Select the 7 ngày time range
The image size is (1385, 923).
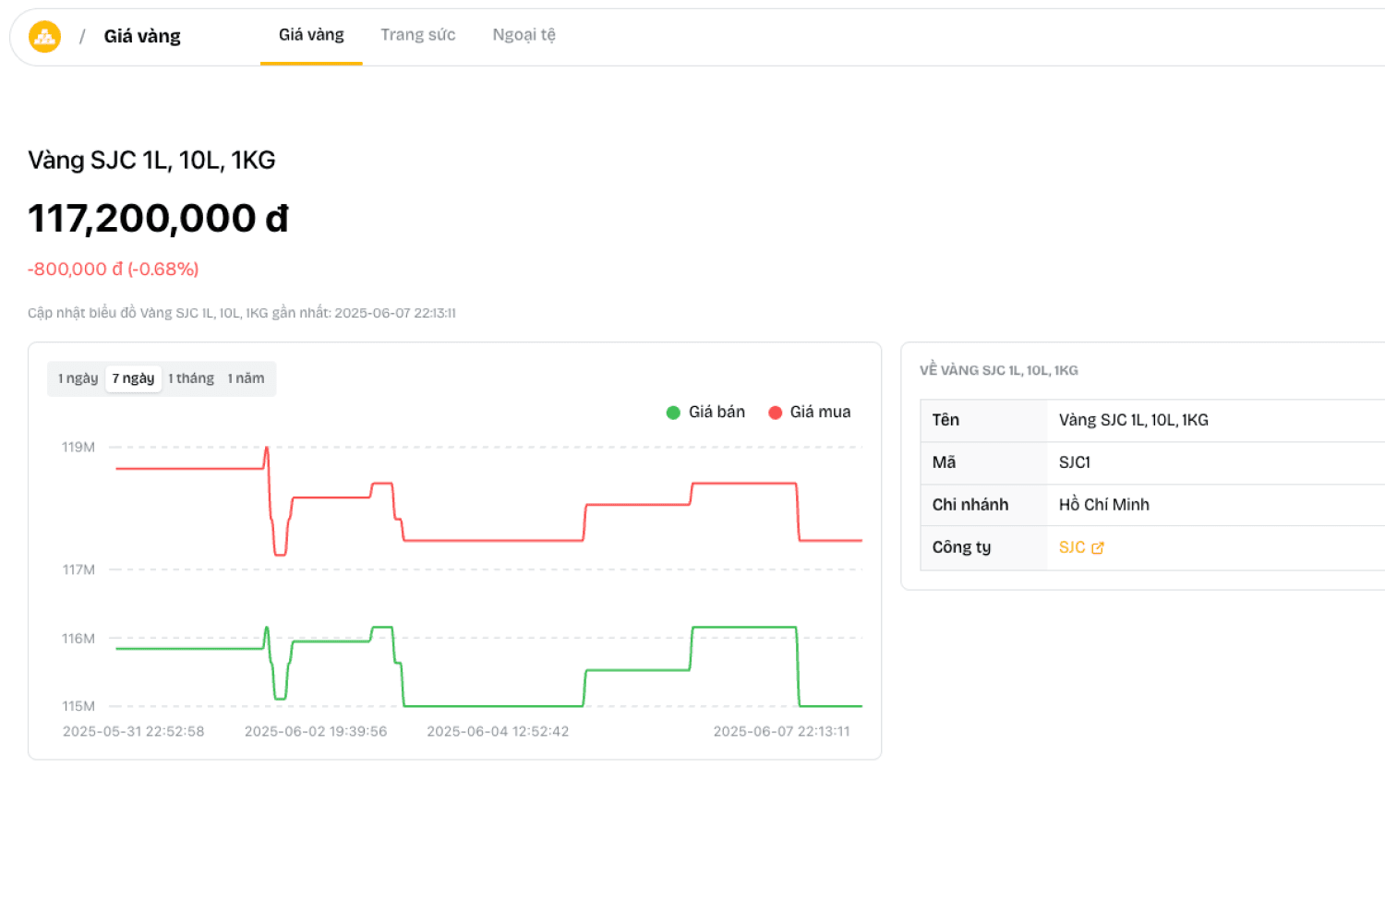133,378
